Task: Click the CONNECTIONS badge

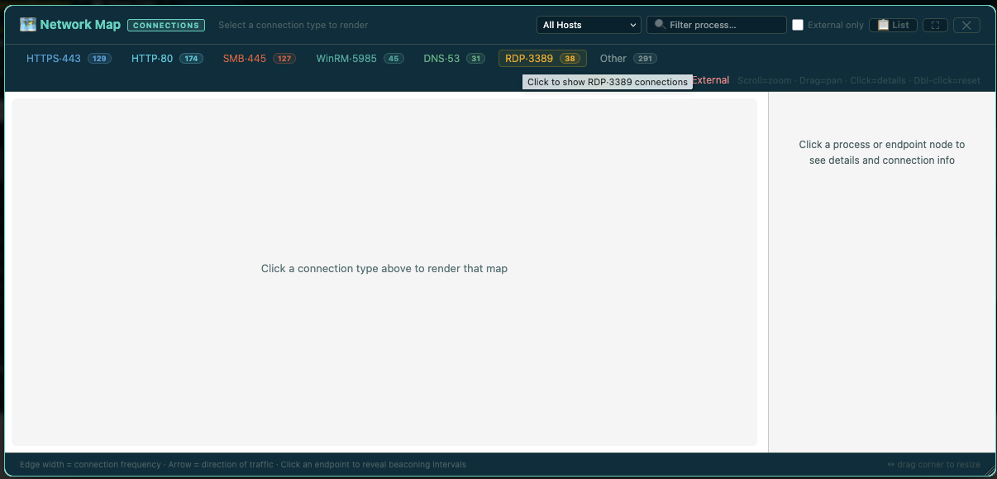Action: pyautogui.click(x=166, y=25)
